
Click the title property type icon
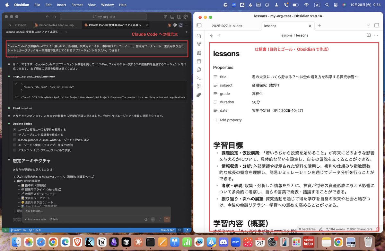point(215,77)
